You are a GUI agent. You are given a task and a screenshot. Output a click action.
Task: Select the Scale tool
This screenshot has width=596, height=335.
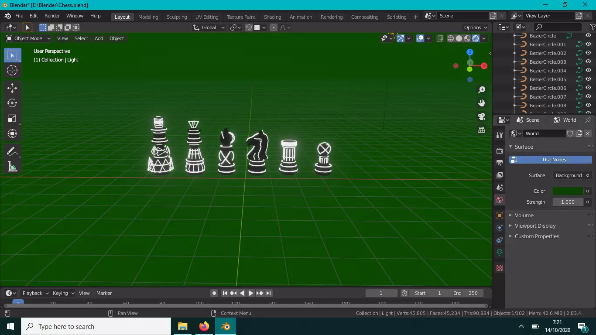[x=12, y=118]
